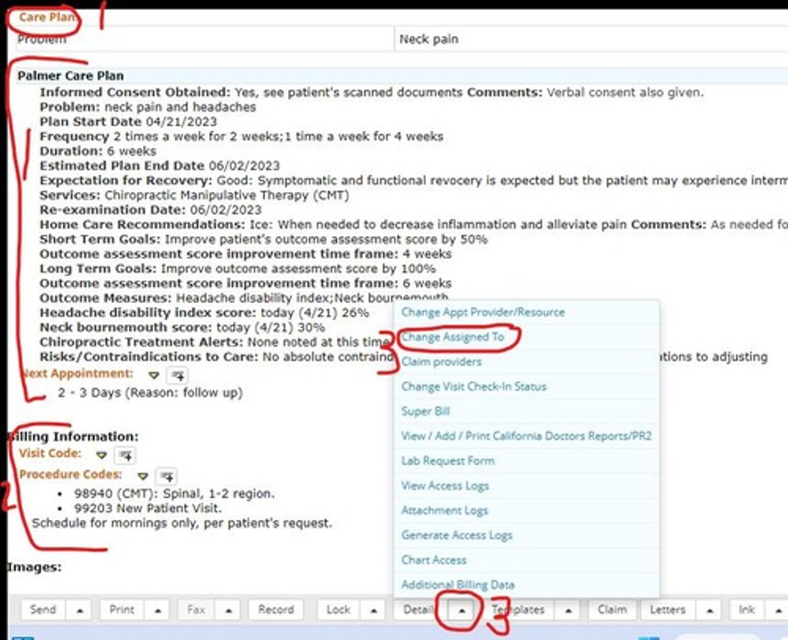The image size is (788, 640).
Task: Click the add icon beside Visit Code
Action: tap(125, 456)
